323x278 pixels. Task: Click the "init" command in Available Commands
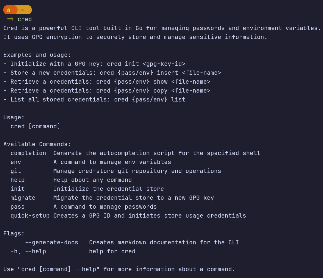(x=18, y=189)
